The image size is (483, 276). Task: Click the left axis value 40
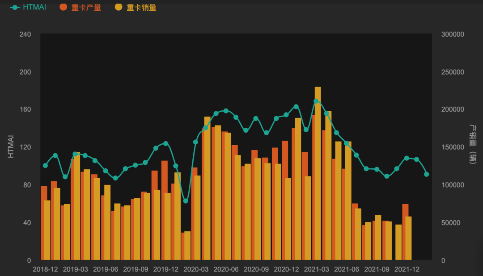pyautogui.click(x=27, y=223)
